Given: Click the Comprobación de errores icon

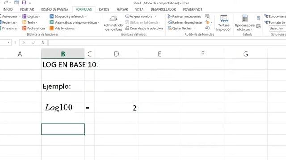Looking at the screenshot, I should tap(207, 22).
